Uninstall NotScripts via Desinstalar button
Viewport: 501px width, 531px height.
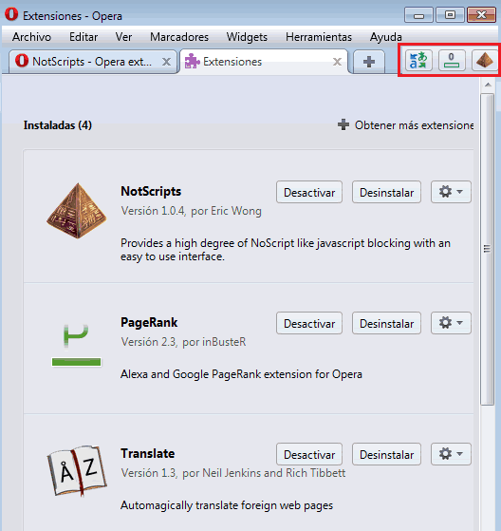386,192
